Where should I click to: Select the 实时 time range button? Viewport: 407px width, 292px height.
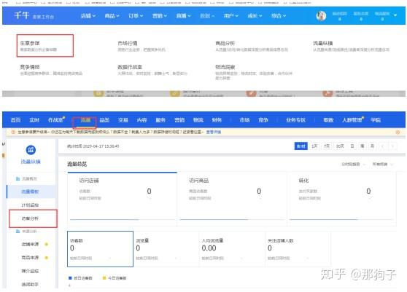(x=301, y=146)
